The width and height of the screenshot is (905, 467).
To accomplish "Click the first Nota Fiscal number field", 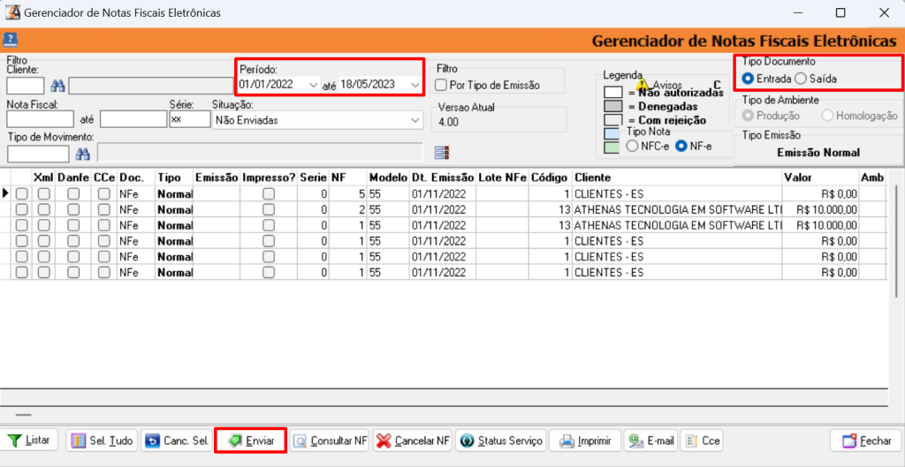I will pyautogui.click(x=41, y=119).
